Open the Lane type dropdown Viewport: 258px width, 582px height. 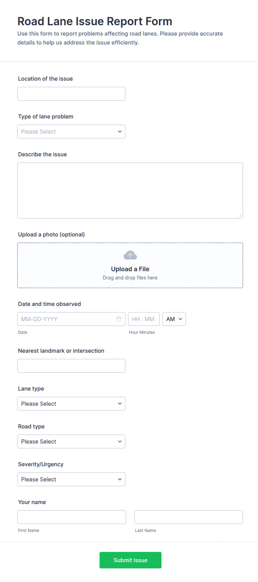(71, 404)
